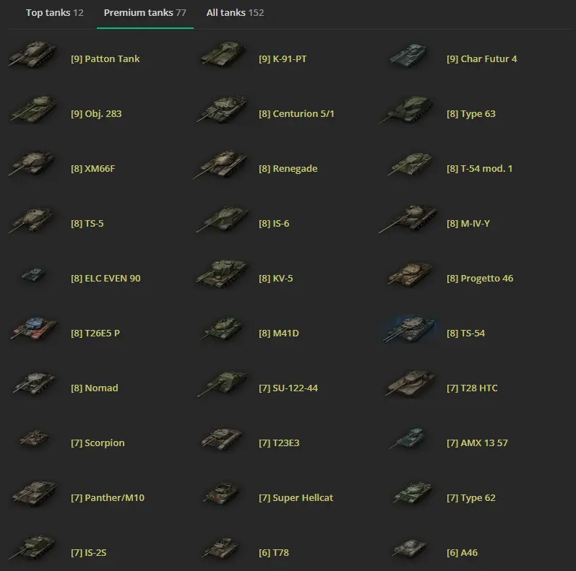Select the Premium tanks tab
576x571 pixels.
click(x=145, y=13)
